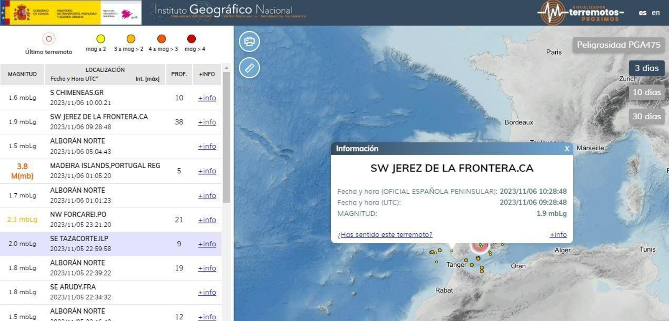Click the +INFO column header
Viewport: 669px width, 321px height.
tap(207, 74)
